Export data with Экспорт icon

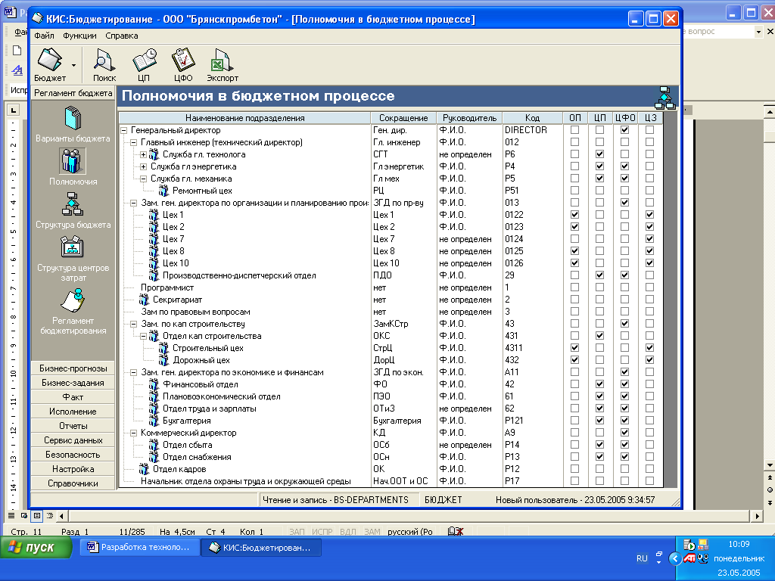[223, 61]
